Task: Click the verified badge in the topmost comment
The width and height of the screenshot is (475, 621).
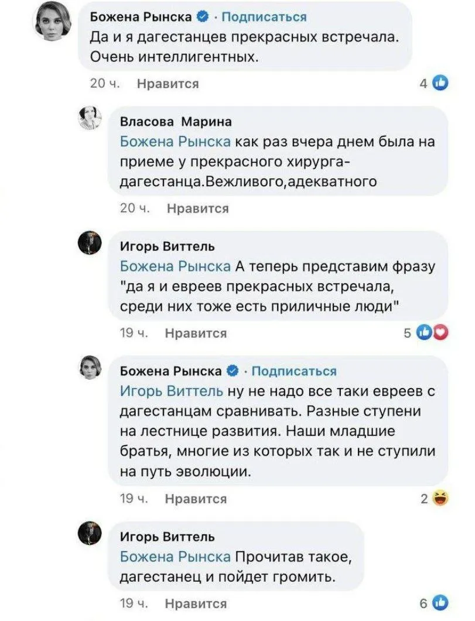Action: coord(202,18)
